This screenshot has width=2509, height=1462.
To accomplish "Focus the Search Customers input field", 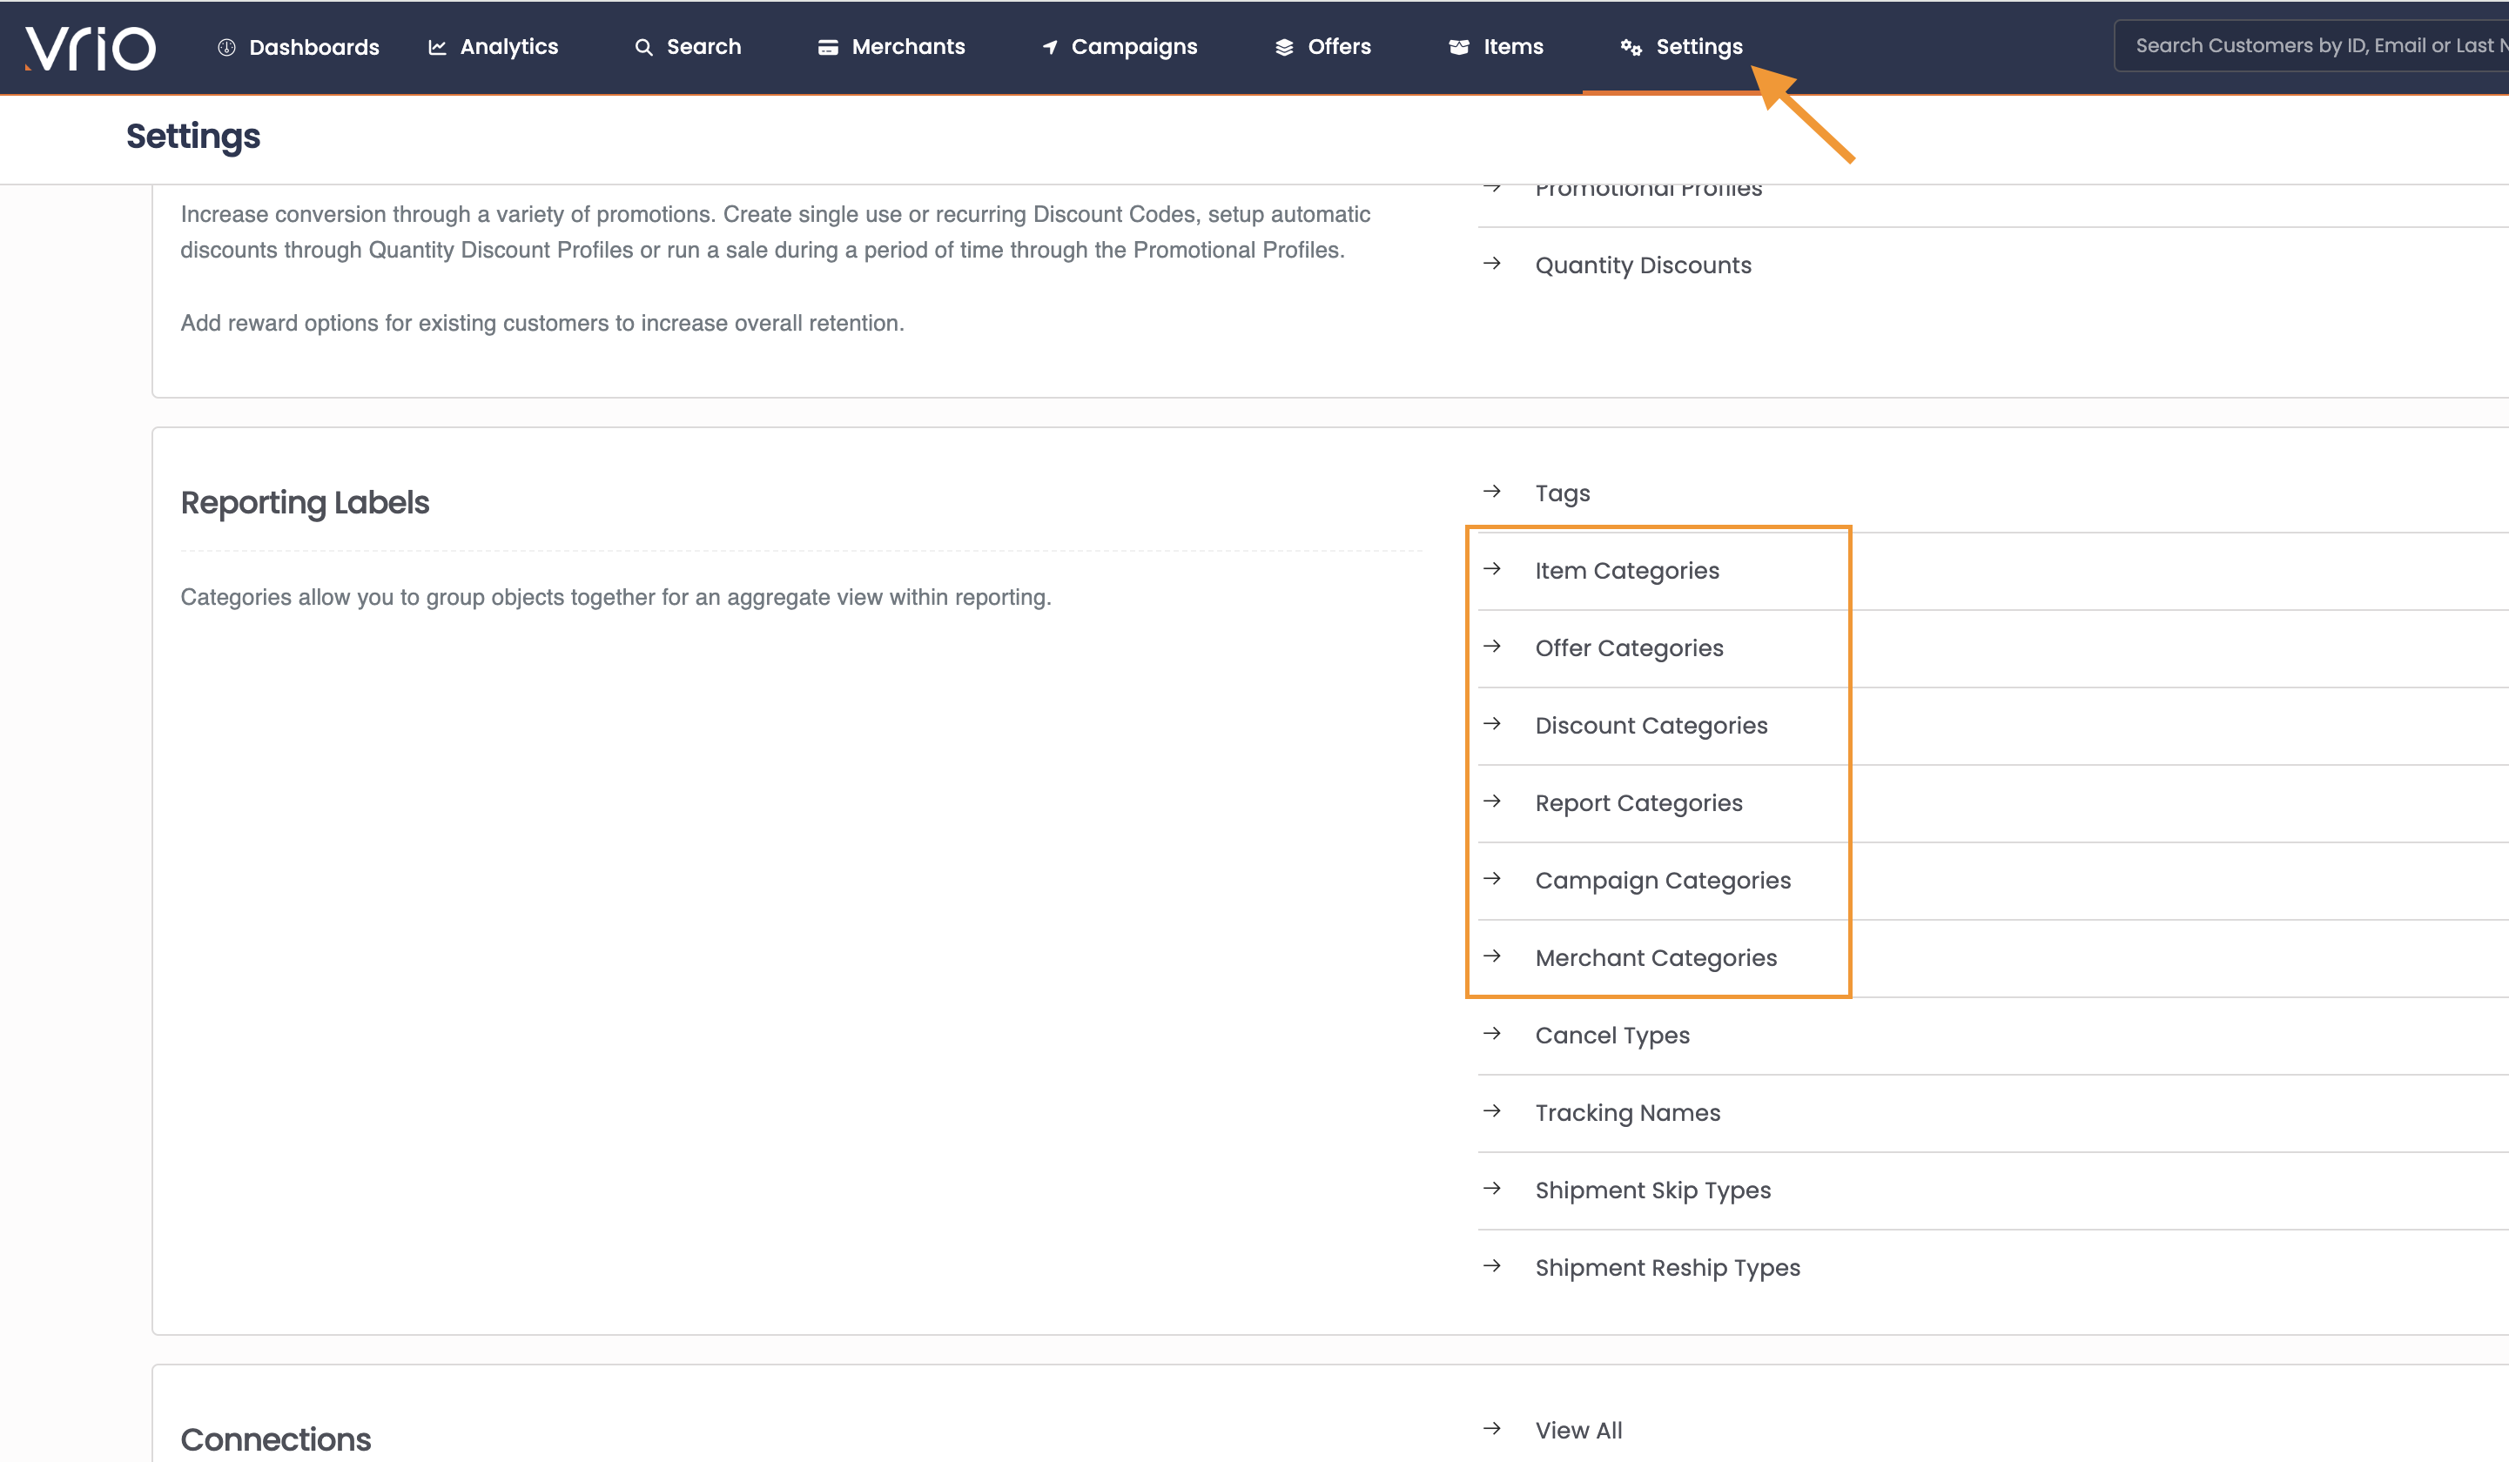I will (x=2311, y=47).
